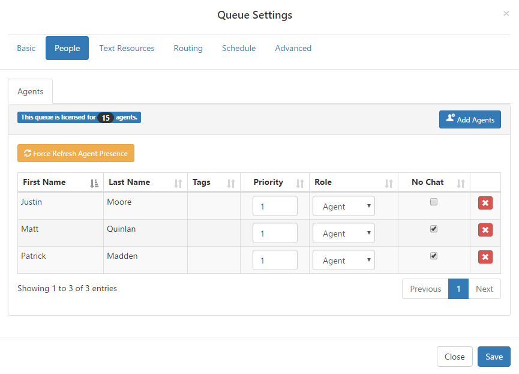Image resolution: width=519 pixels, height=374 pixels.
Task: Sort the Tags column icon
Action: pos(231,183)
